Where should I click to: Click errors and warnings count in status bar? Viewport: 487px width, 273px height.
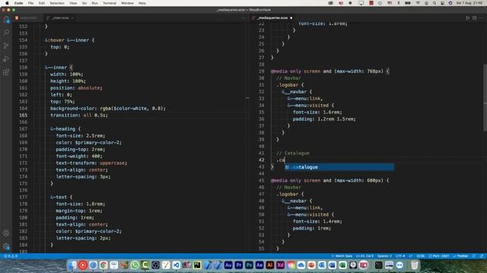click(11, 256)
